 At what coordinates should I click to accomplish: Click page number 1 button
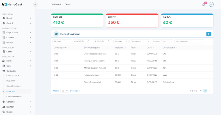(205, 91)
